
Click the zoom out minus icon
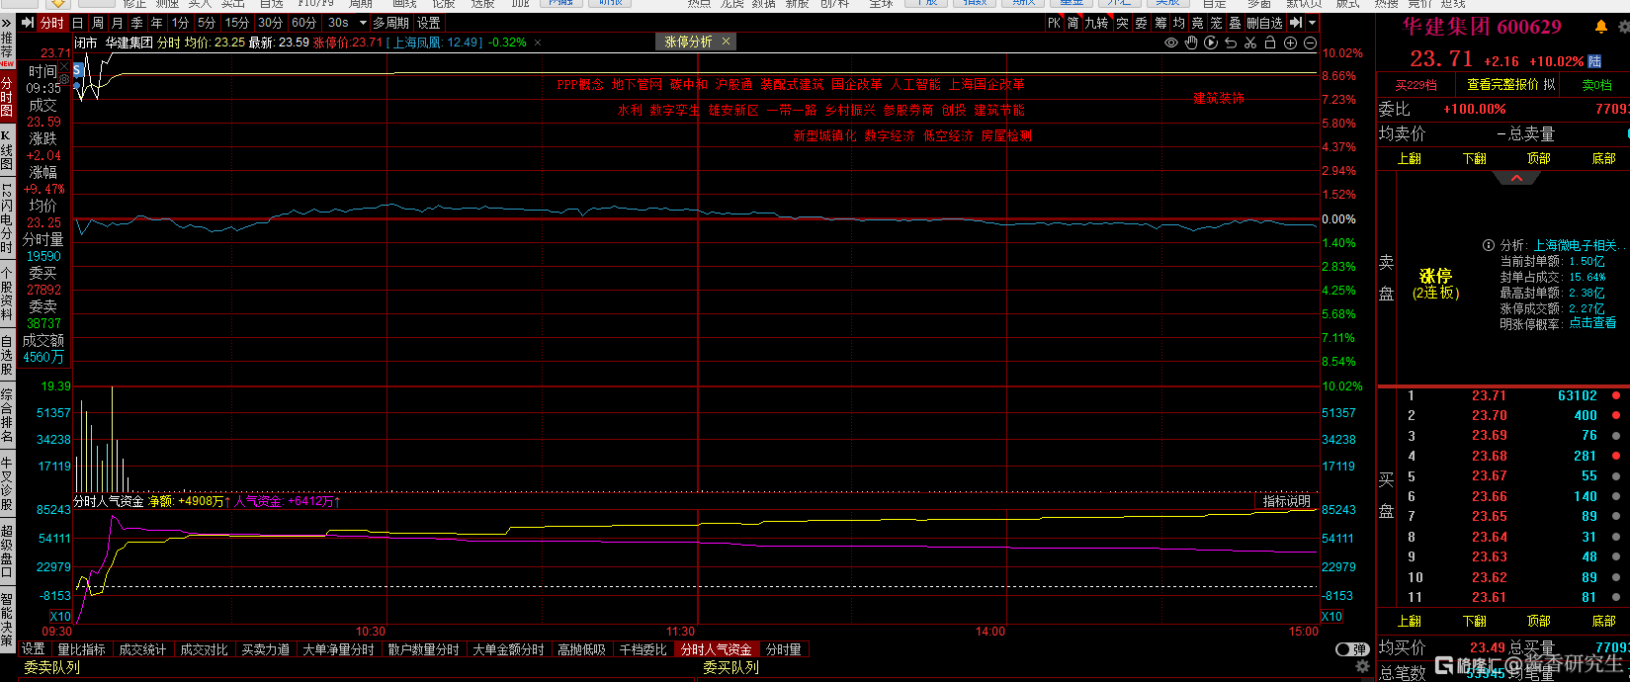(x=1310, y=43)
